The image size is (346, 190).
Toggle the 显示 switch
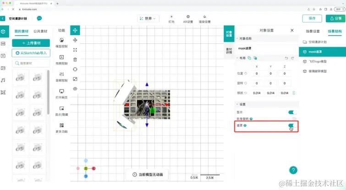pyautogui.click(x=292, y=112)
